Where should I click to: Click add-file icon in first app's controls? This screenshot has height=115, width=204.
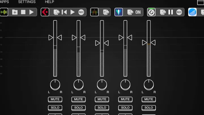point(15,12)
